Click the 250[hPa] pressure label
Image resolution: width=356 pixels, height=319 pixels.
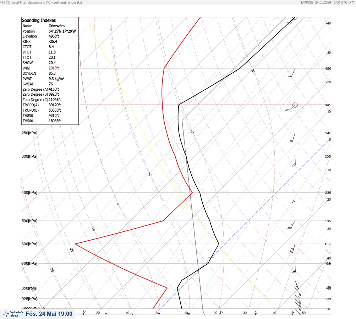coord(29,133)
